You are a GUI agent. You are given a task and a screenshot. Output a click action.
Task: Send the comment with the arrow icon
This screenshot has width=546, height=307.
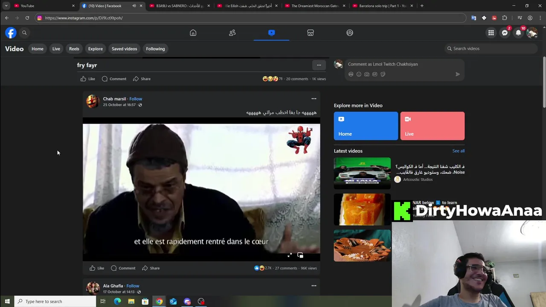(x=458, y=74)
